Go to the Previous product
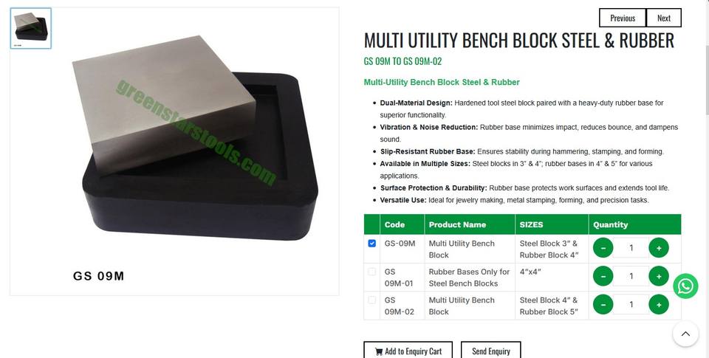This screenshot has height=358, width=709. 623,18
